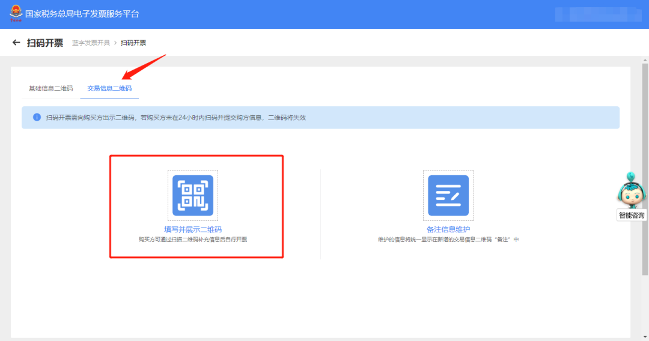
Task: Click the scrollbar down arrow
Action: [645, 337]
